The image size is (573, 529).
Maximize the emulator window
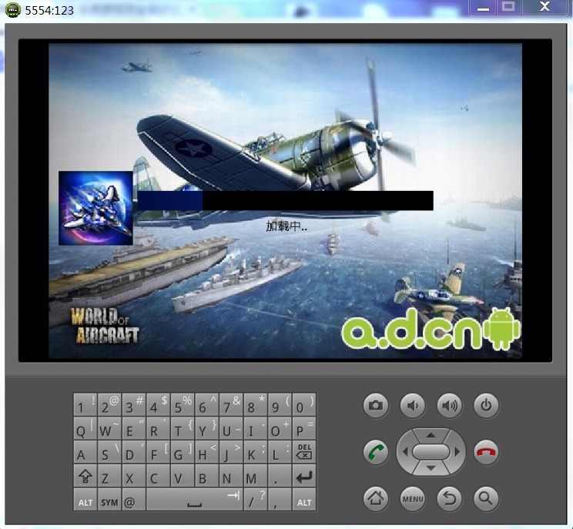coord(508,7)
